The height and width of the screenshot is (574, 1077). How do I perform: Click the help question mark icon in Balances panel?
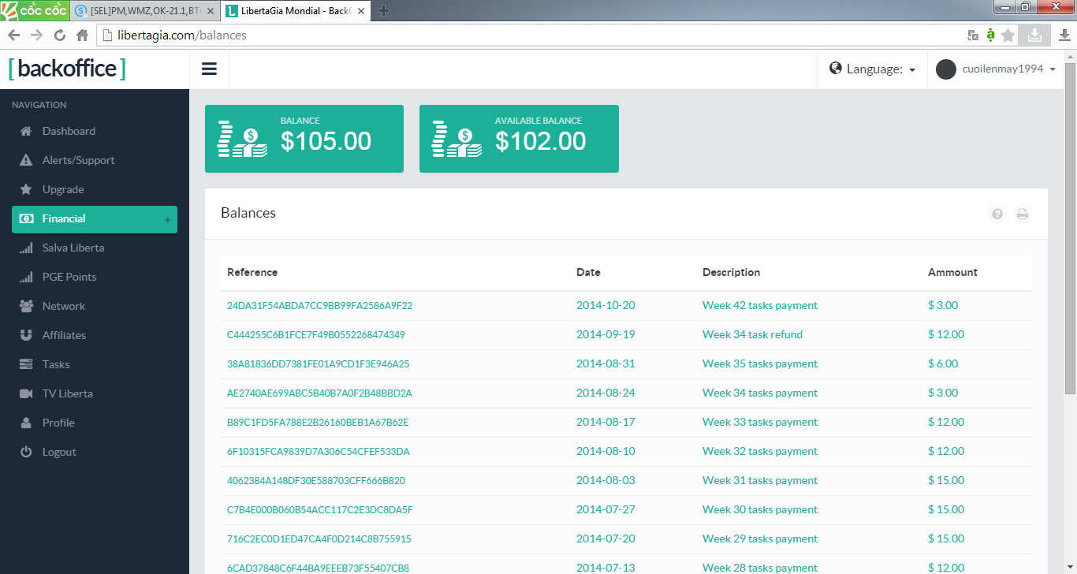click(x=997, y=214)
